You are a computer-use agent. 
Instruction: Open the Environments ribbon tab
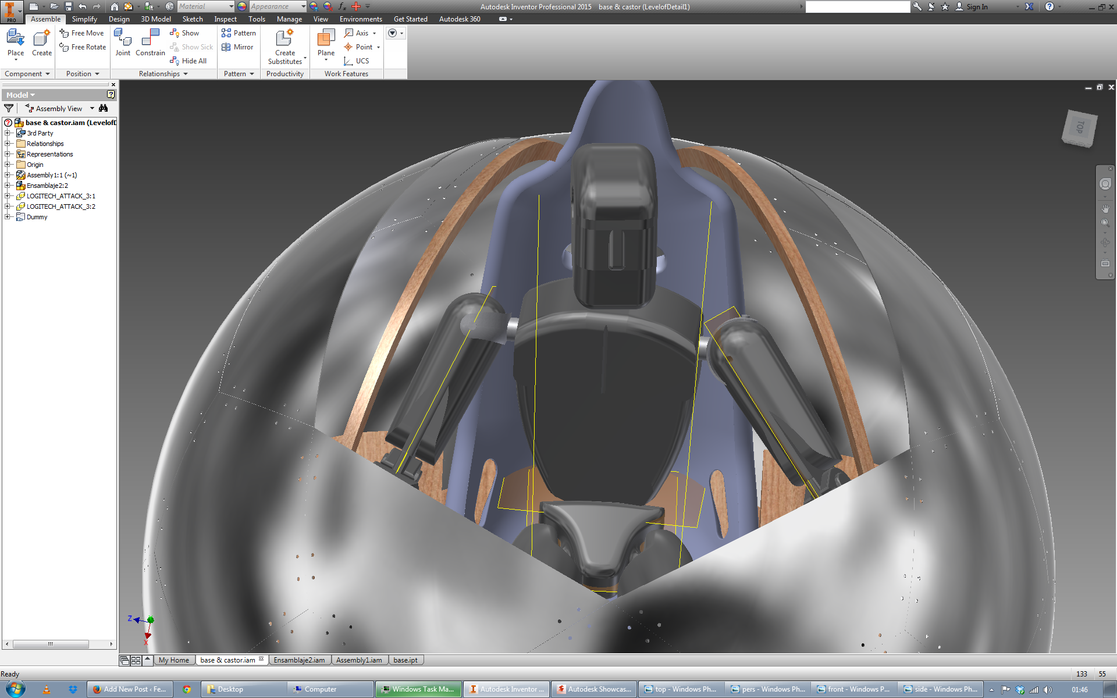[x=361, y=19]
